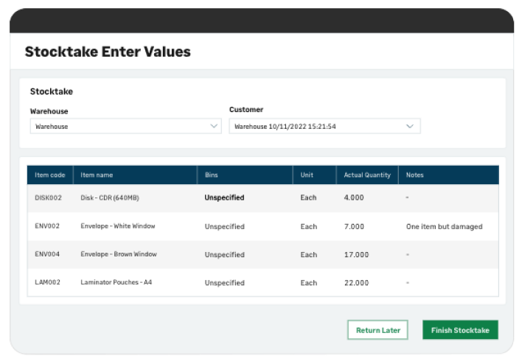
Task: Click Envelope - Brown Window item name
Action: 118,255
